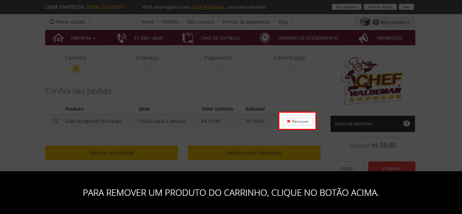Open the Promoção section
This screenshot has height=214, width=462.
(389, 38)
